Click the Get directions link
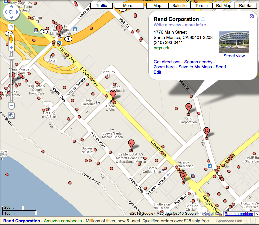Image resolution: width=259 pixels, height=225 pixels. pos(167,62)
